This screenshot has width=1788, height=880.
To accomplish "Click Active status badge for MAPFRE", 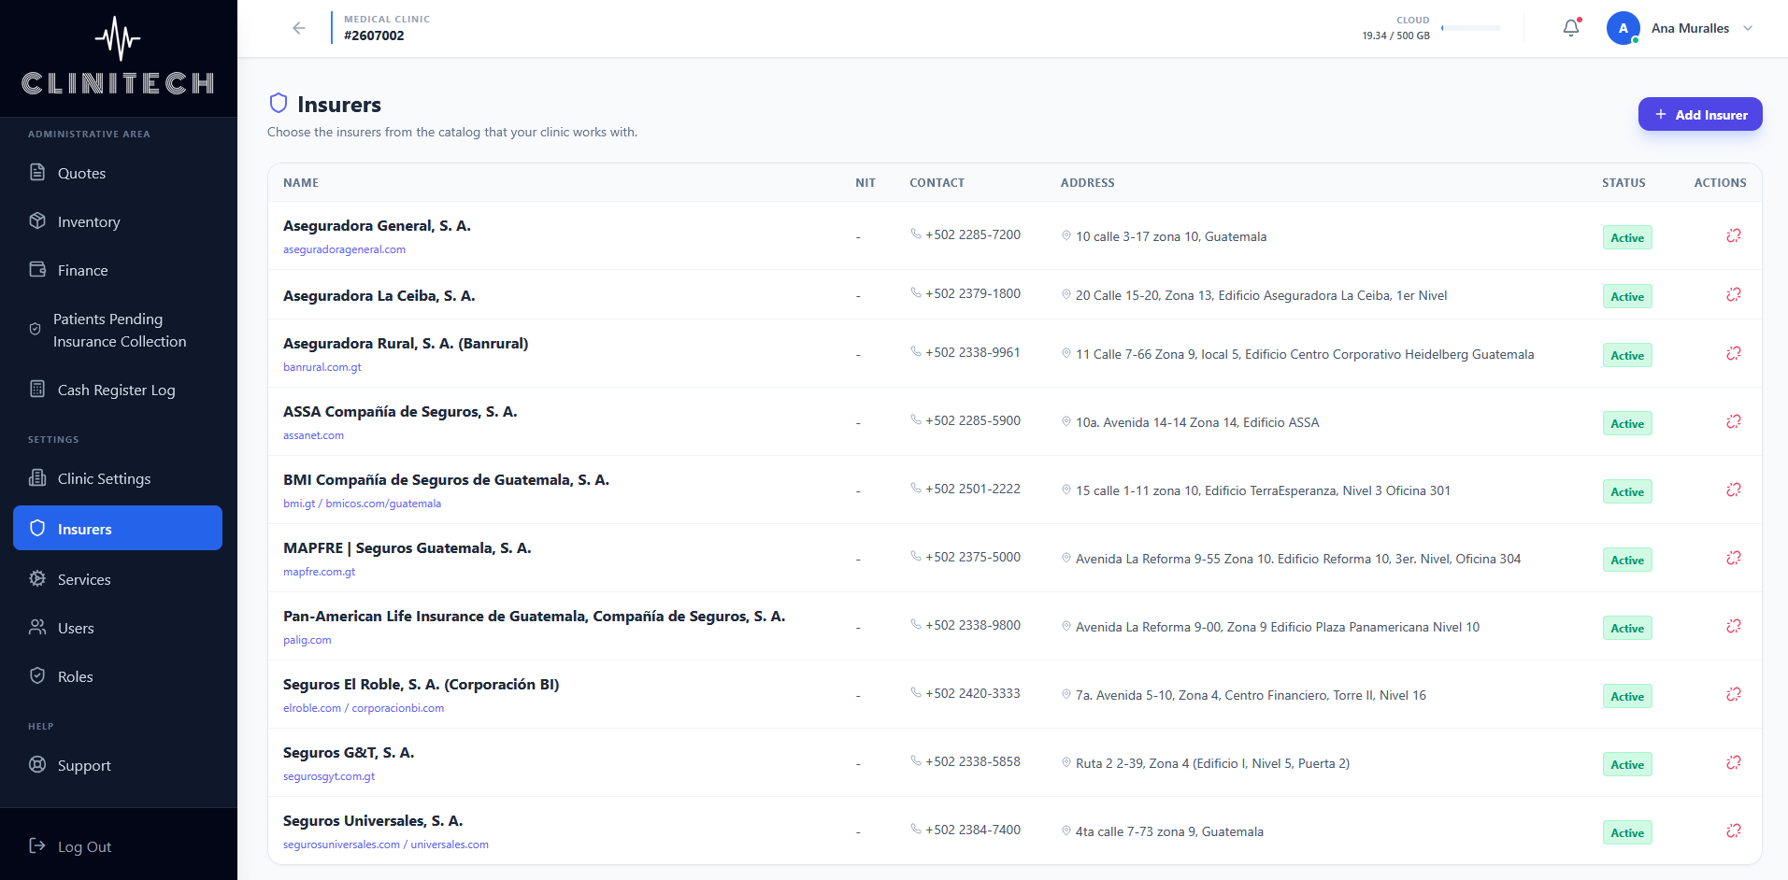I will [x=1627, y=560].
